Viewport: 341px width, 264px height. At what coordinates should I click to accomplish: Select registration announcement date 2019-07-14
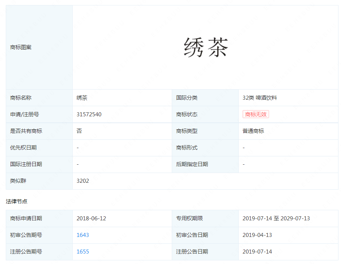257,252
